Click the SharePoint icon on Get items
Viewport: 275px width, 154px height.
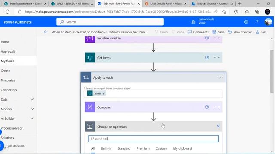pos(90,57)
